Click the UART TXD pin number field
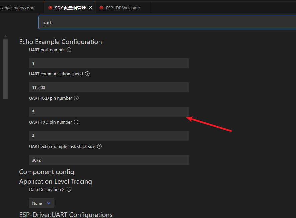Screen dimensions: 296x218 [109, 136]
